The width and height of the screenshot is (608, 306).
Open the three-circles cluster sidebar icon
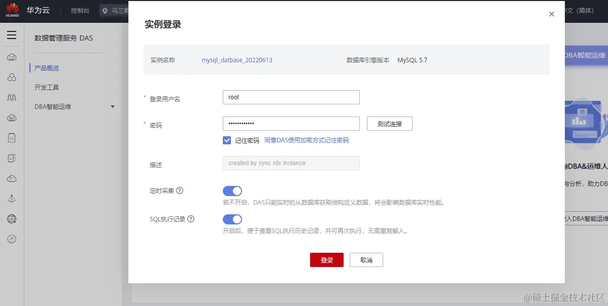[12, 78]
